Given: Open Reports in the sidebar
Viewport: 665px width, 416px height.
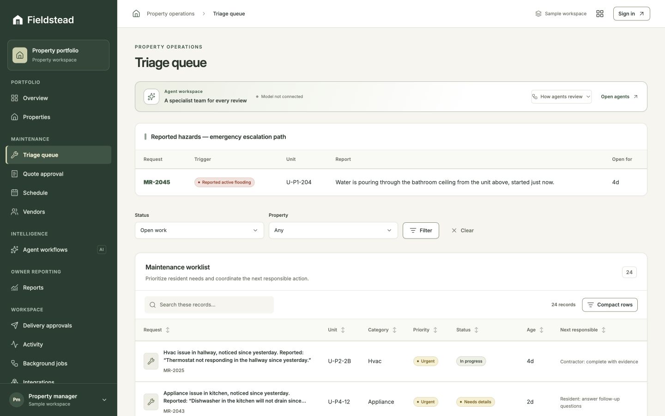Looking at the screenshot, I should click(x=59, y=288).
